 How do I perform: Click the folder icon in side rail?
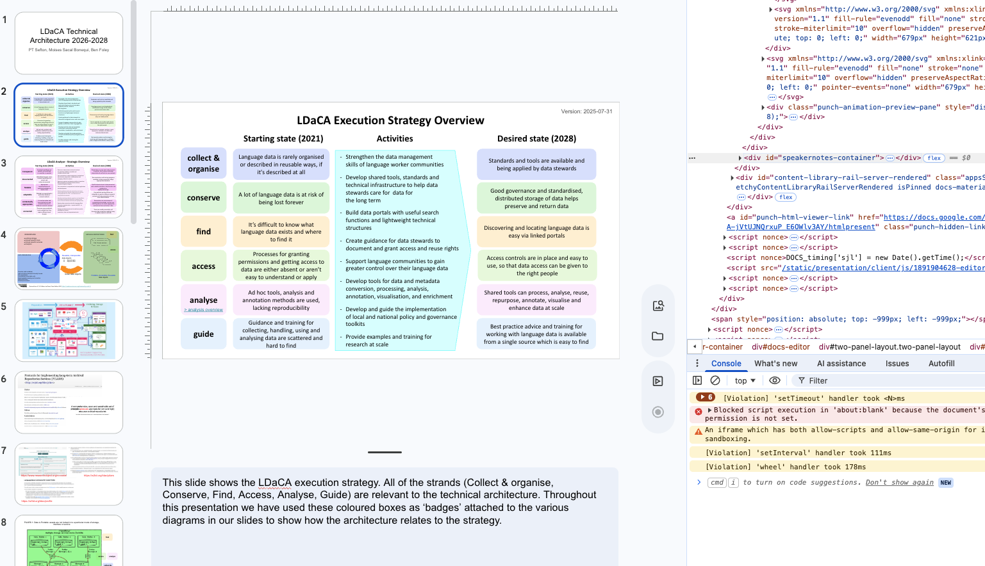click(658, 336)
